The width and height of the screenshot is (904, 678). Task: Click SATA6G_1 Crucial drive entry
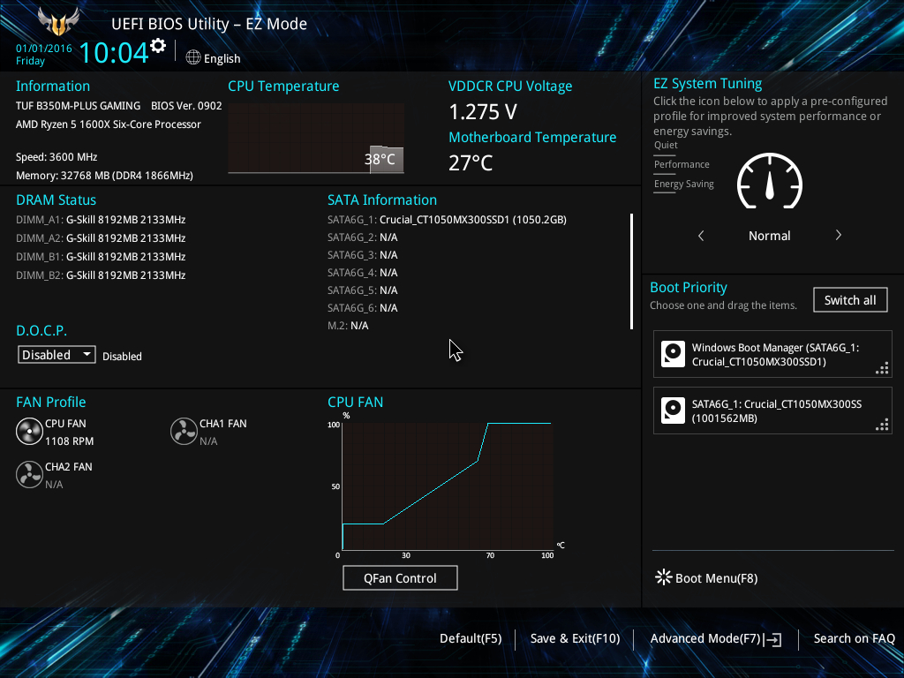[x=447, y=220]
